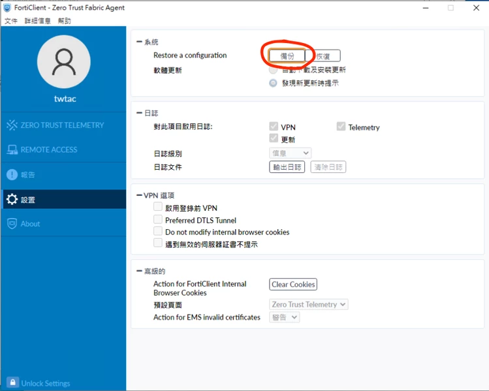The image size is (489, 391).
Task: Select the 發現新更新時提示 radio button
Action: (x=273, y=83)
